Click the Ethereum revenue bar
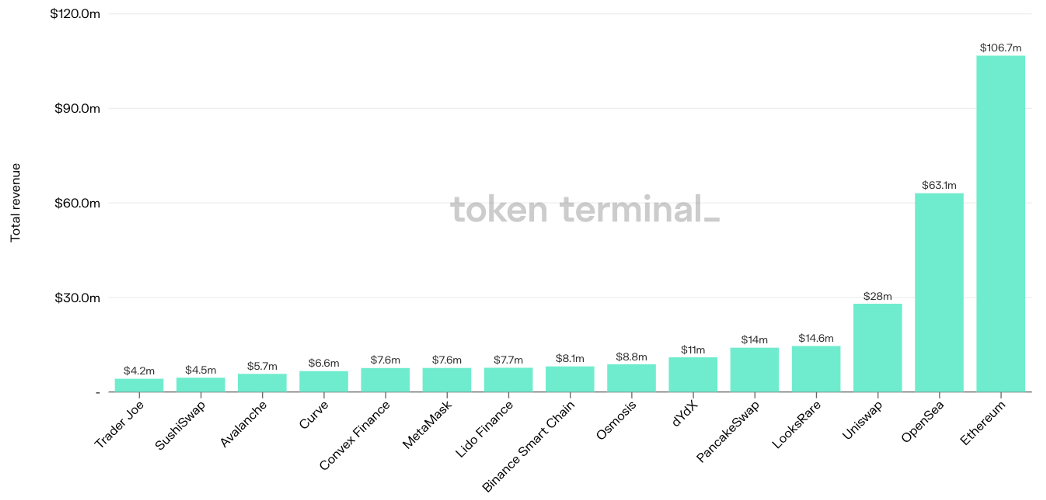The height and width of the screenshot is (500, 1046). (1001, 224)
